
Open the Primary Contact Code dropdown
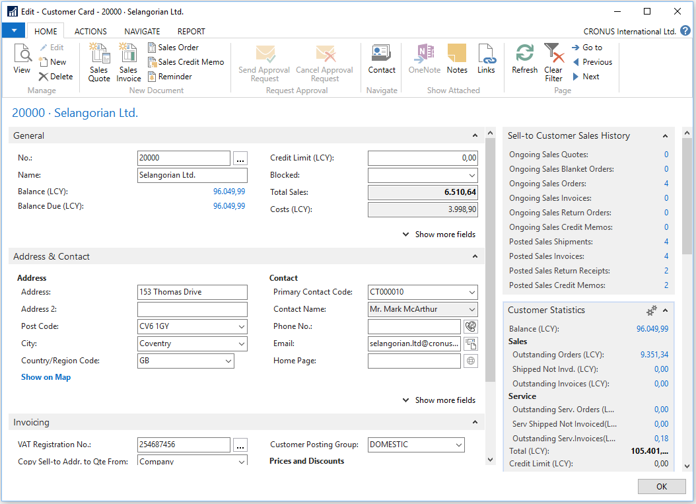pos(472,292)
